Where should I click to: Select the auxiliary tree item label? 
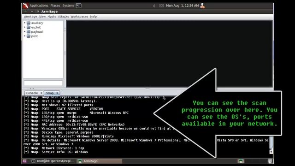37,23
